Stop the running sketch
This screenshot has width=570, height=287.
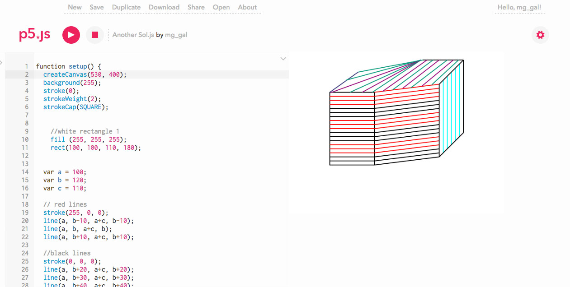click(x=95, y=35)
